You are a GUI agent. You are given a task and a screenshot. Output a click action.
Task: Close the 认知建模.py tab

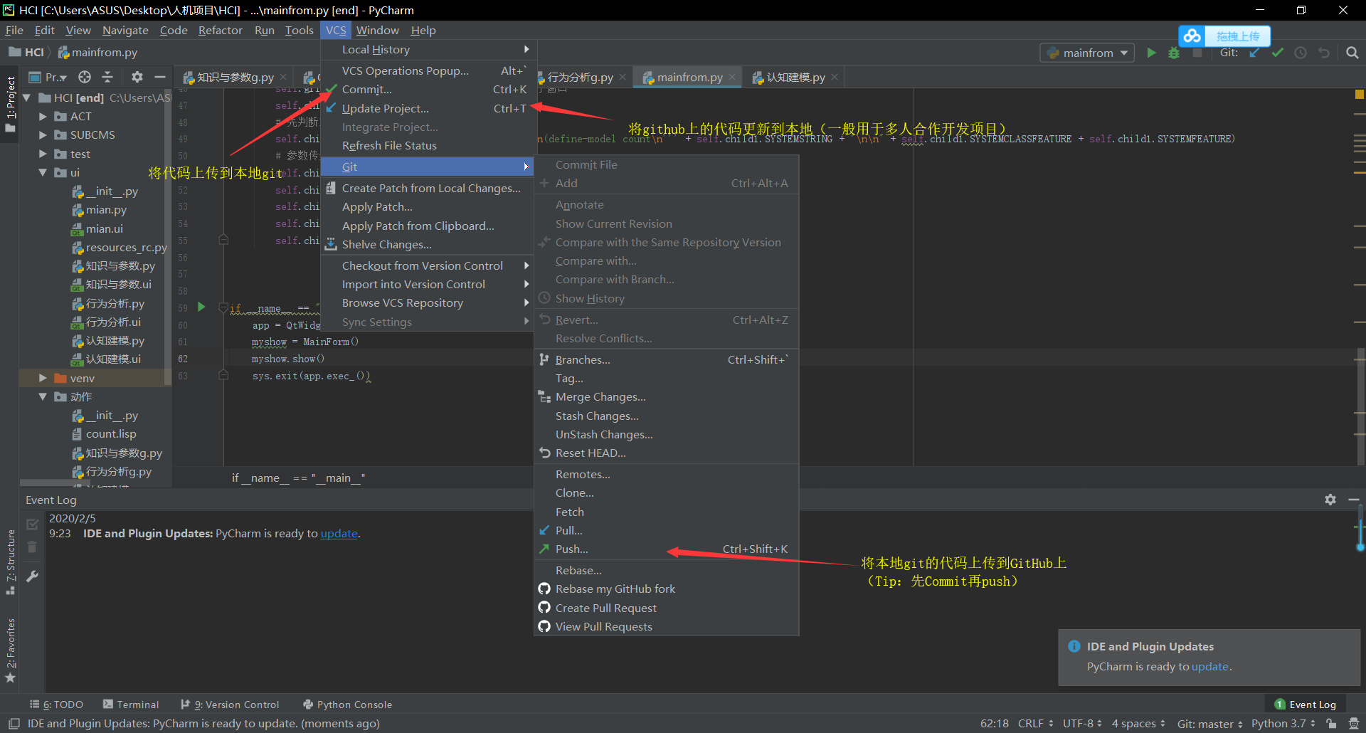[x=835, y=77]
